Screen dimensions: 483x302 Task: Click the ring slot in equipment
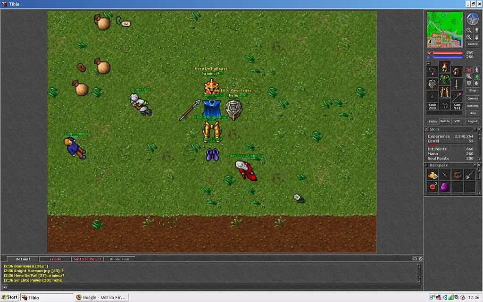tap(432, 96)
